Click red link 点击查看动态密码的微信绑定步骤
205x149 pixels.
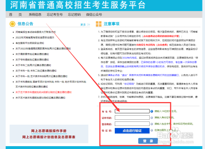click(x=161, y=36)
